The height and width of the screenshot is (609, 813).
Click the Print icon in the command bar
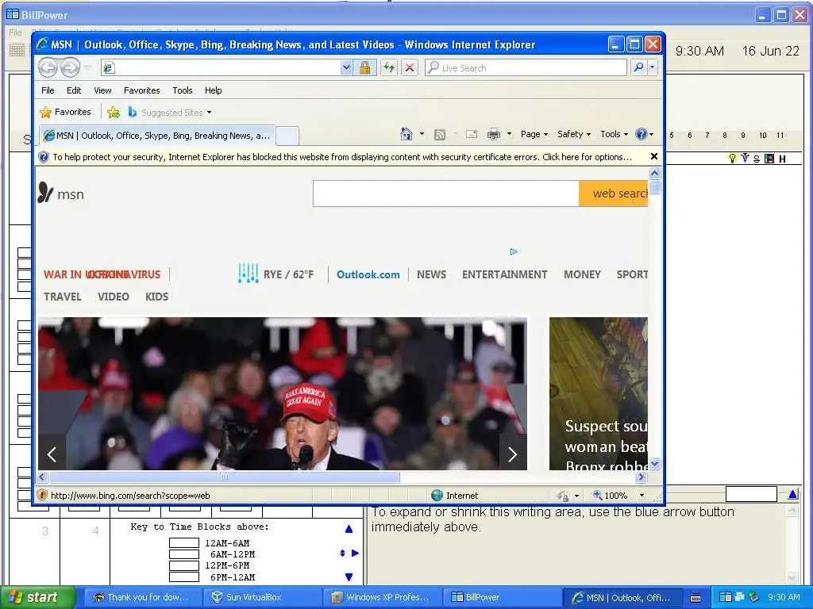(x=494, y=134)
